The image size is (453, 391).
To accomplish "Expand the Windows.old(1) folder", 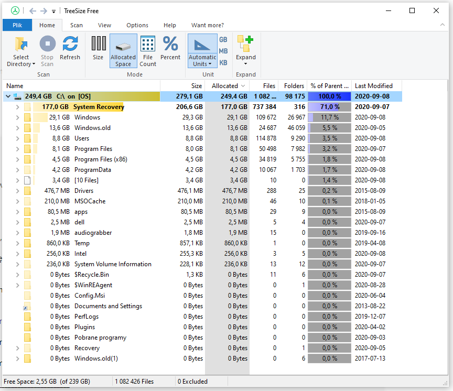I will point(18,359).
